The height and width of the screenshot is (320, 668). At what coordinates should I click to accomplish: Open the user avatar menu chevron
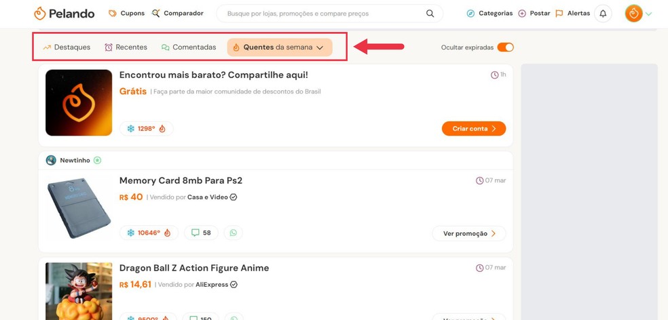pyautogui.click(x=649, y=14)
